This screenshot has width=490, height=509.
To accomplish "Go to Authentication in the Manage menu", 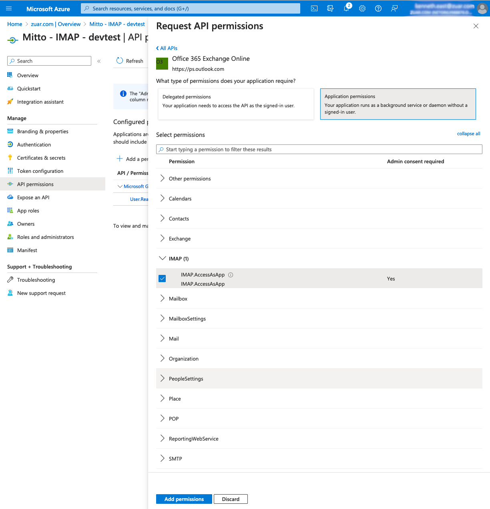I will pos(34,144).
